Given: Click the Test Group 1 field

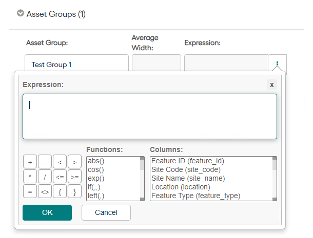Looking at the screenshot, I should pyautogui.click(x=76, y=65).
